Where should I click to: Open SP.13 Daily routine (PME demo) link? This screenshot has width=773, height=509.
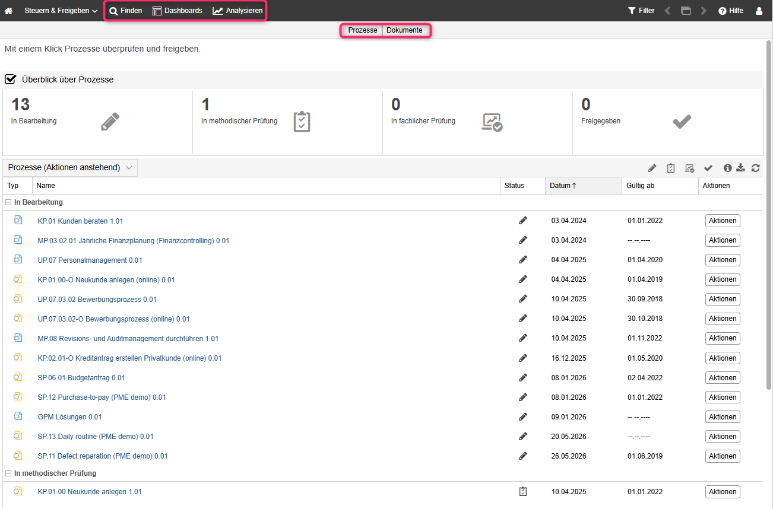coord(96,437)
